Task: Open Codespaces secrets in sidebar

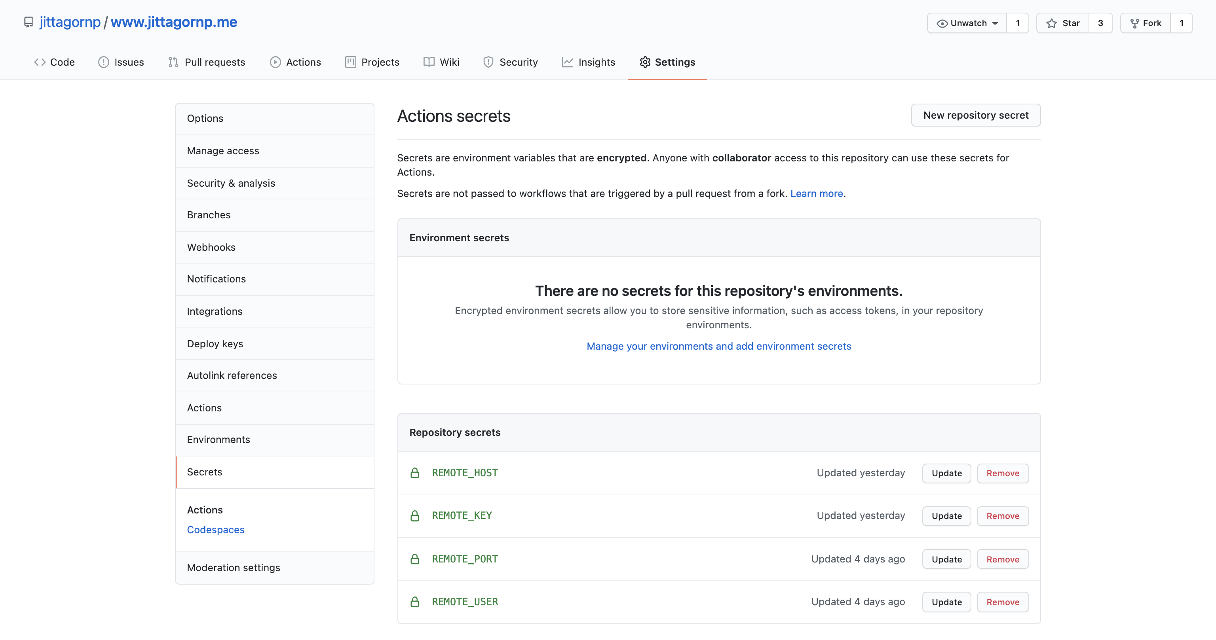Action: click(x=215, y=530)
